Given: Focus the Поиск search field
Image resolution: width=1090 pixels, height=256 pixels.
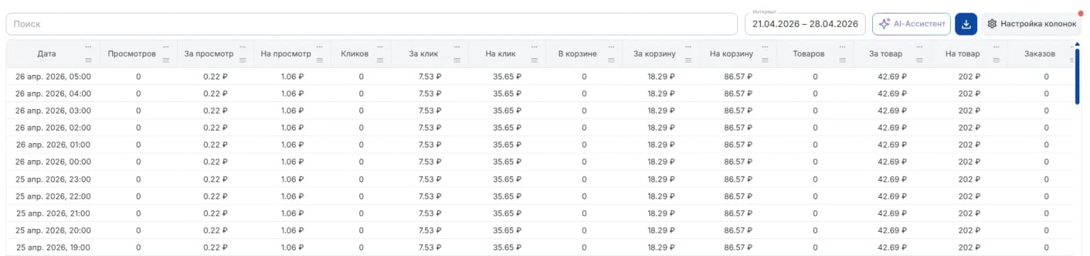Looking at the screenshot, I should [372, 24].
